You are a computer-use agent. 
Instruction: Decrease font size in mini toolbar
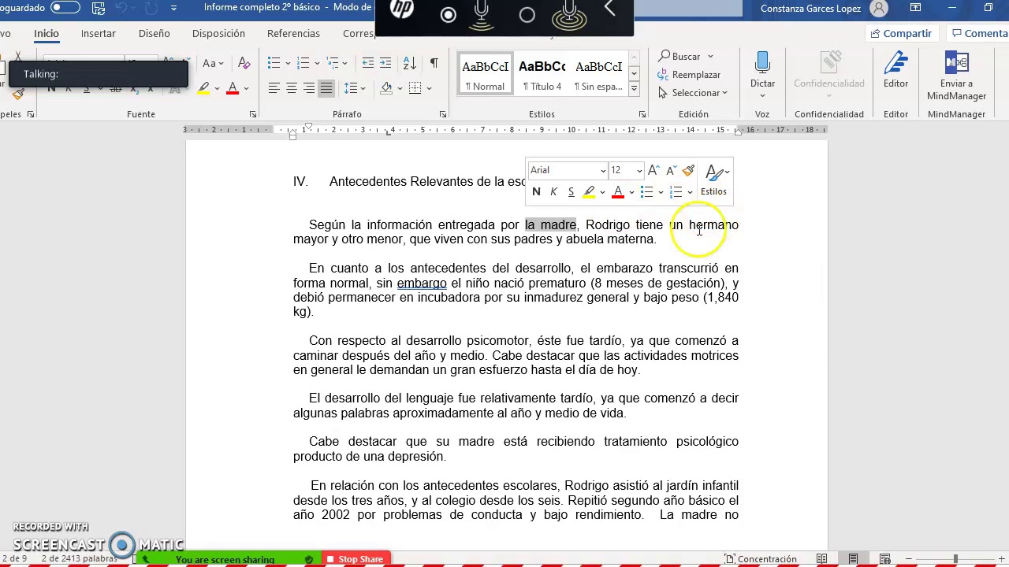pos(671,170)
